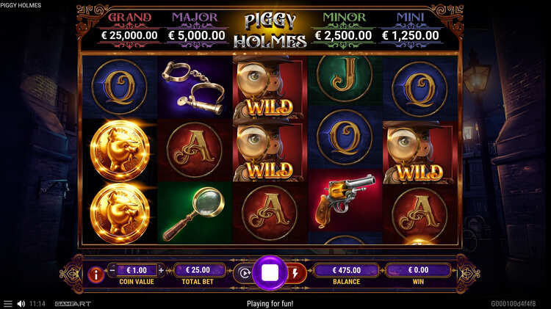Activate the lightning turbo spin button
The image size is (551, 309).
(x=295, y=273)
